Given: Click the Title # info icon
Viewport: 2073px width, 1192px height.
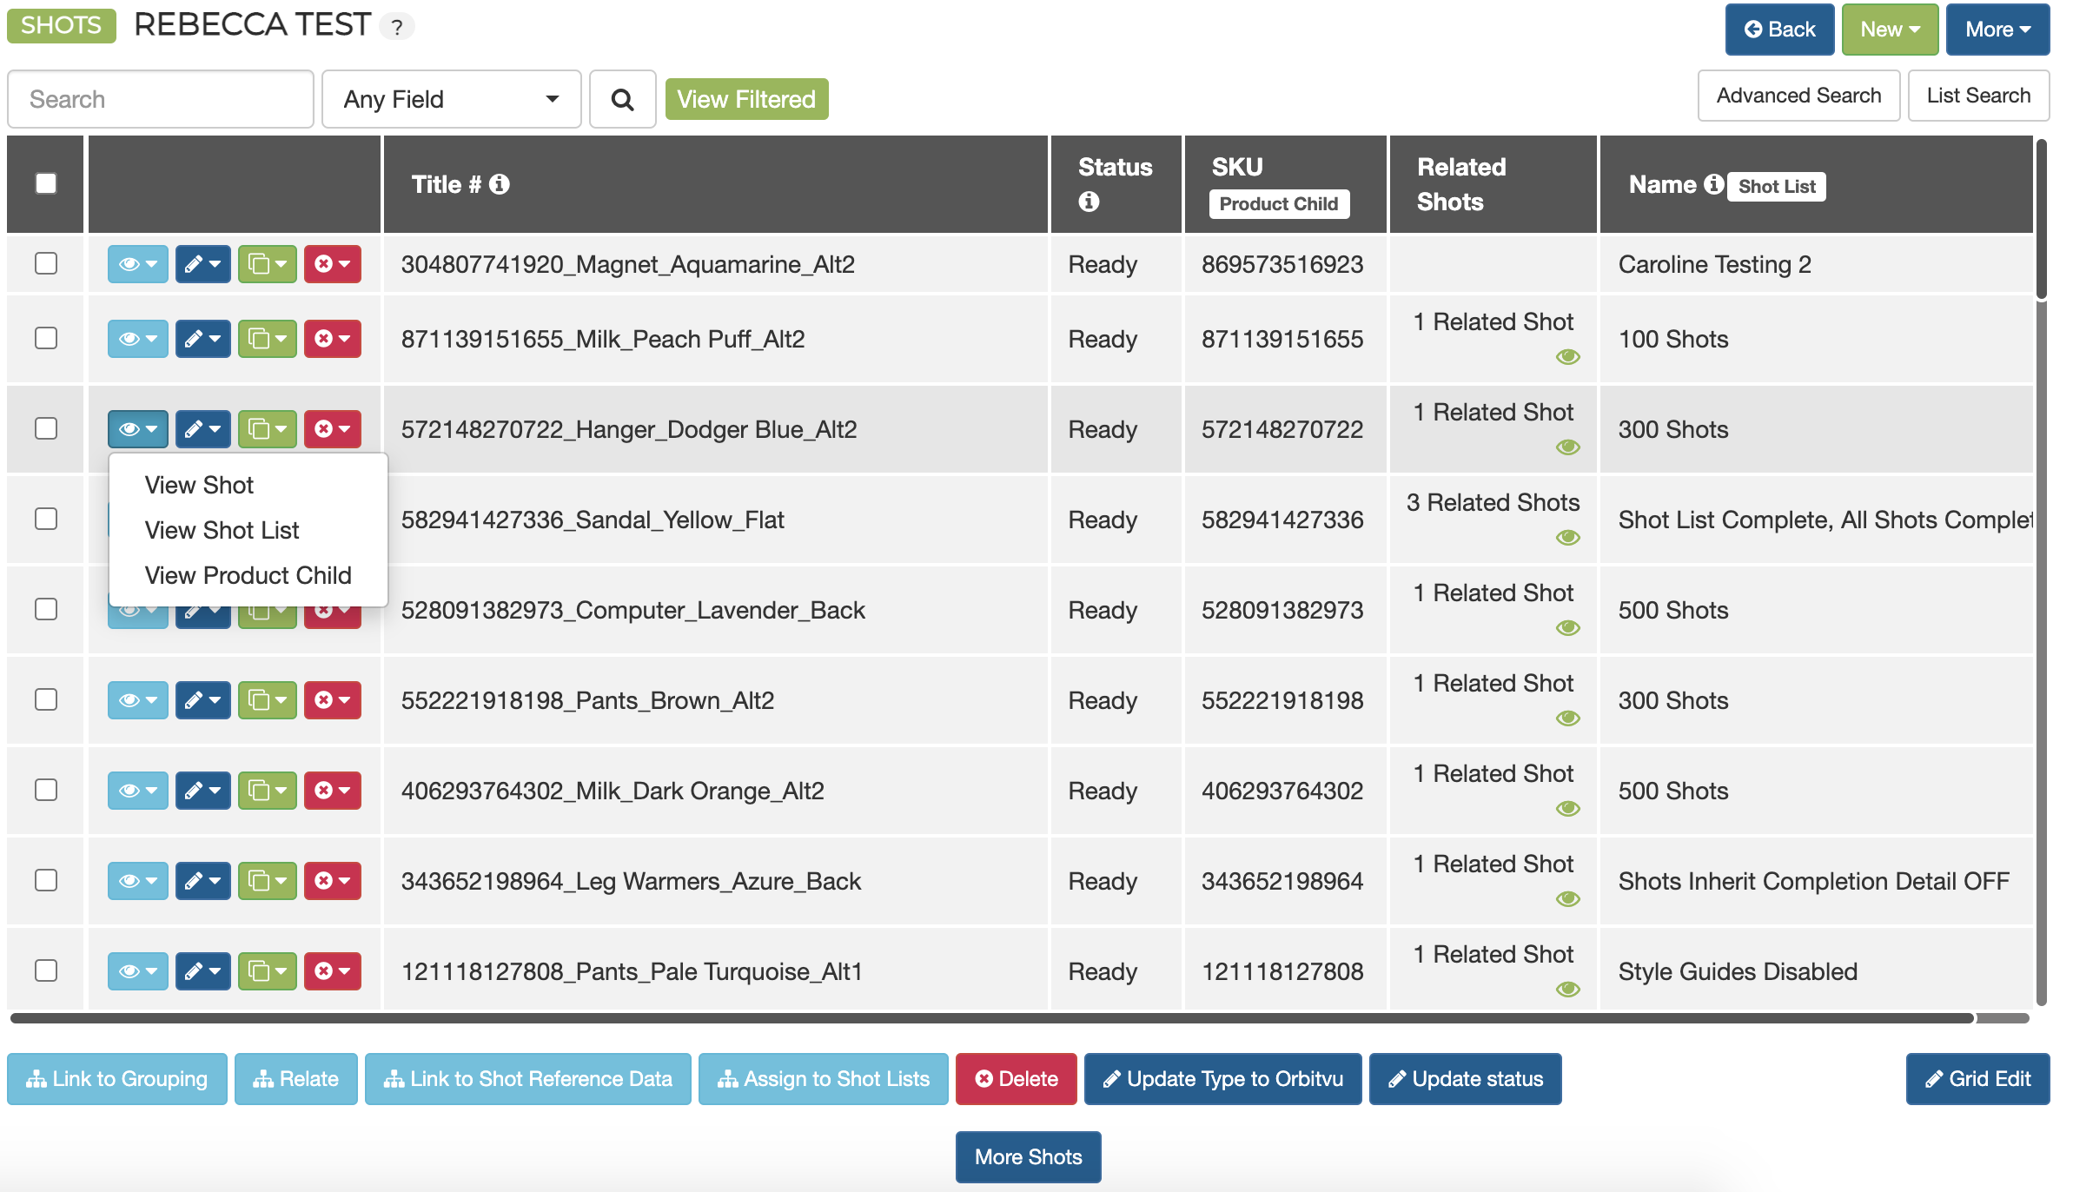Looking at the screenshot, I should pos(500,184).
